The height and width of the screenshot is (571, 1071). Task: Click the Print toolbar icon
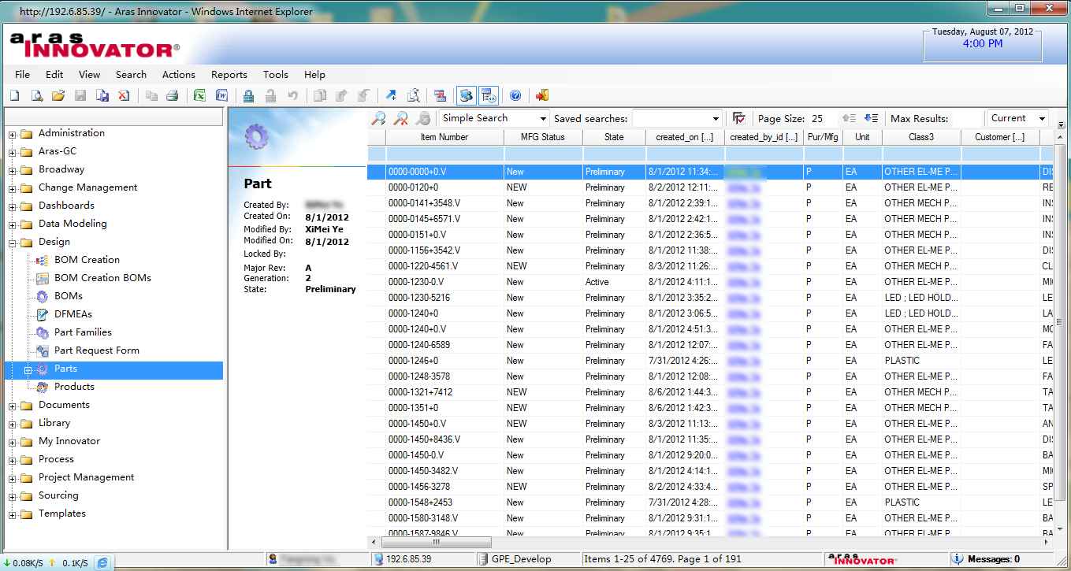[173, 96]
